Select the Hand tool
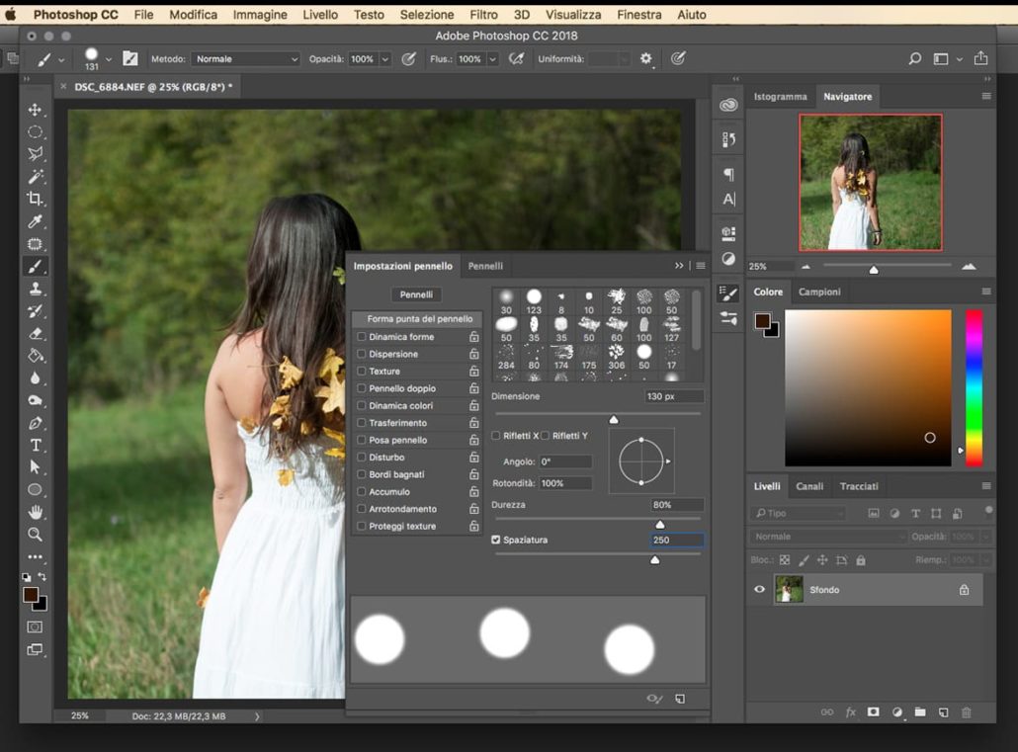 (35, 513)
